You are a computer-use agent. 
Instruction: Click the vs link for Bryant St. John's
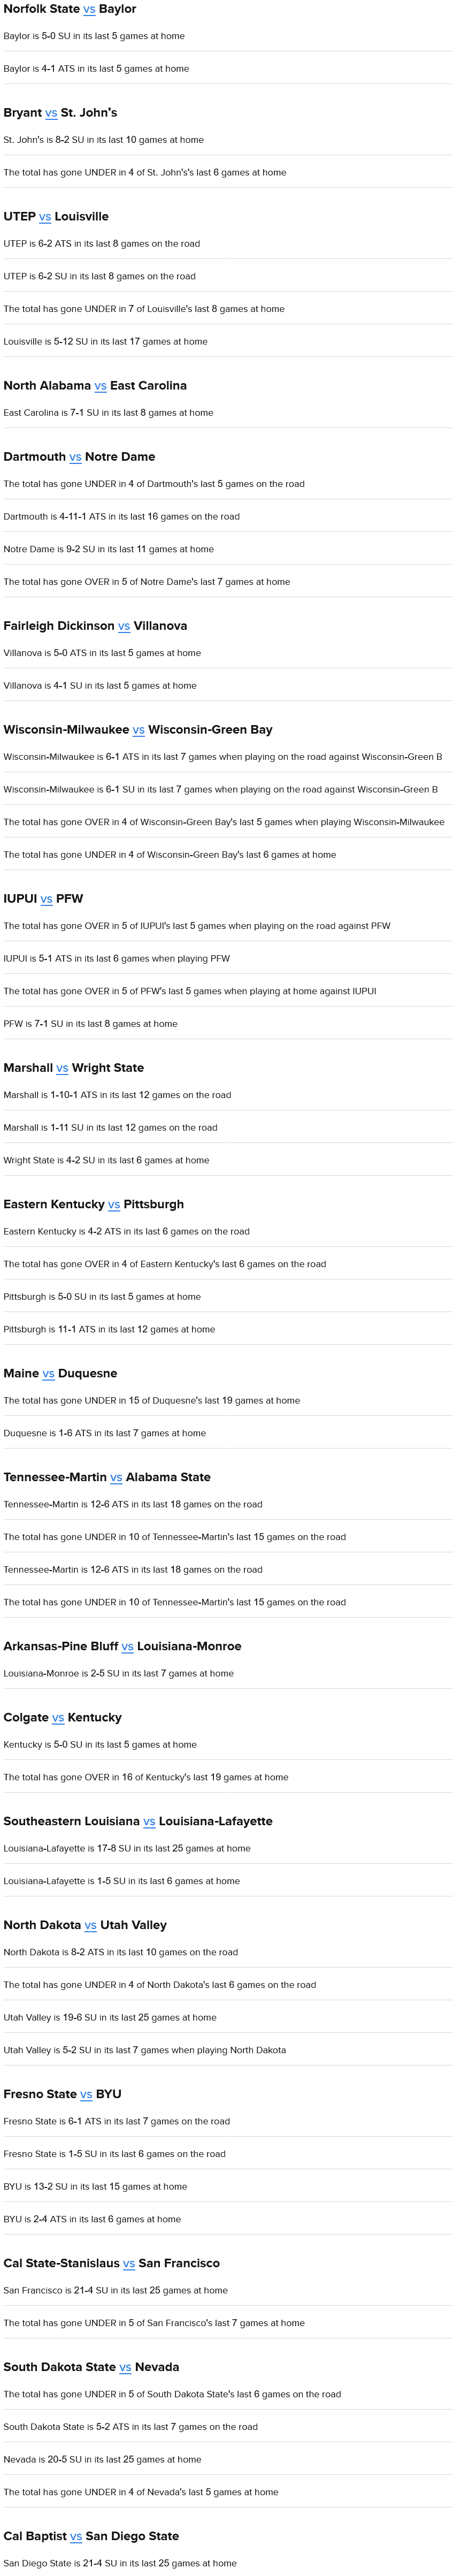(51, 113)
